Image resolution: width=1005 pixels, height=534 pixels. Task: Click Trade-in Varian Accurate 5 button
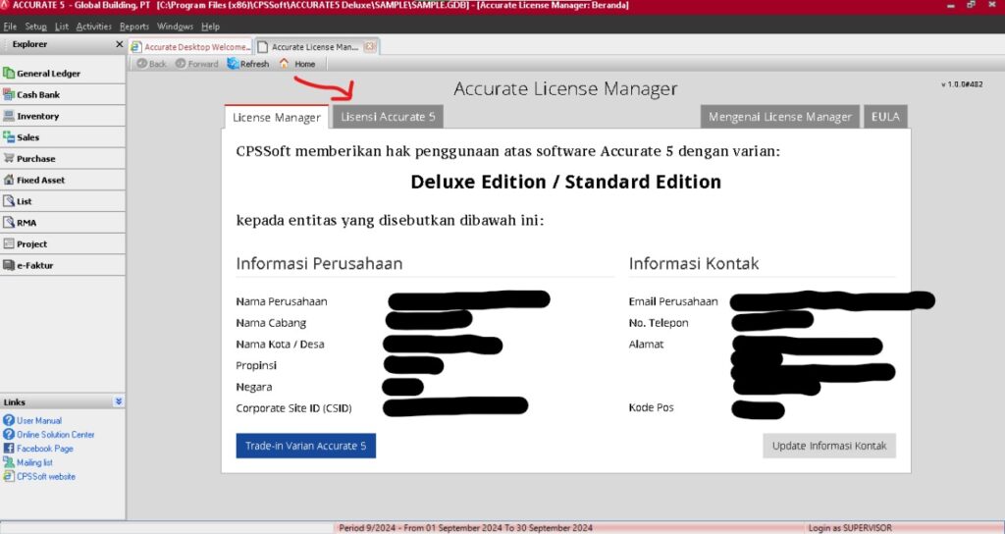(306, 446)
